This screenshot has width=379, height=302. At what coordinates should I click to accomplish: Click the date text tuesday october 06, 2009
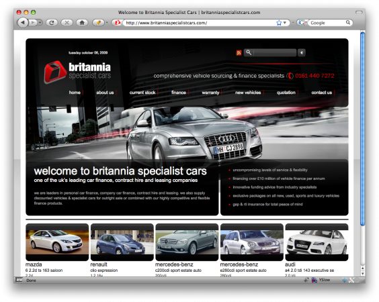pyautogui.click(x=88, y=52)
